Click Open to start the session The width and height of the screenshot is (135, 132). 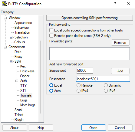(x=94, y=128)
